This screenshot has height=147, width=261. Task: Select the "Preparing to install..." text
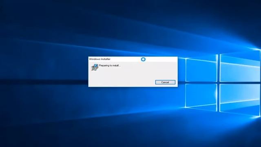pos(110,65)
